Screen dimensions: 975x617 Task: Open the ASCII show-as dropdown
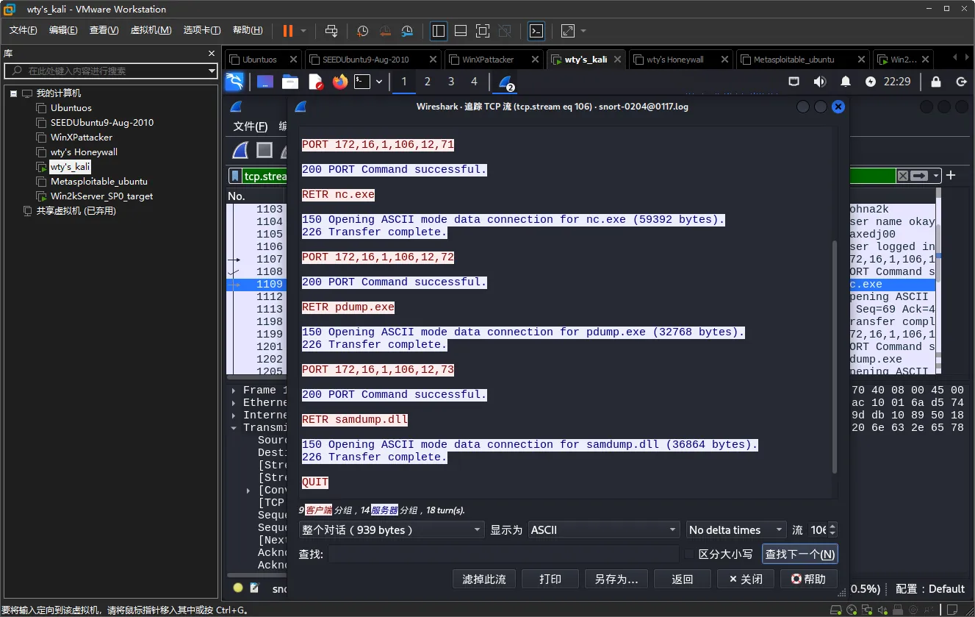pyautogui.click(x=604, y=529)
